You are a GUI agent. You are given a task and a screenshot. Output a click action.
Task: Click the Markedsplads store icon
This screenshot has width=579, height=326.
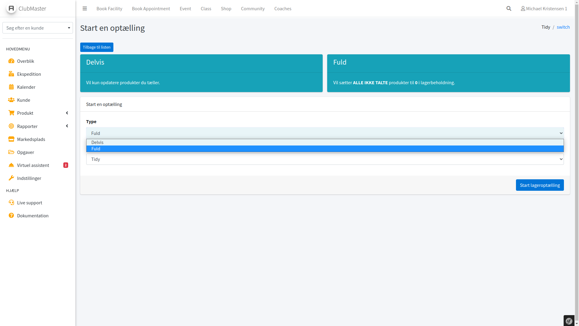coord(11,139)
